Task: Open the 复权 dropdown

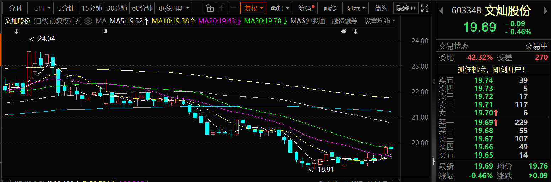Action: [253, 8]
